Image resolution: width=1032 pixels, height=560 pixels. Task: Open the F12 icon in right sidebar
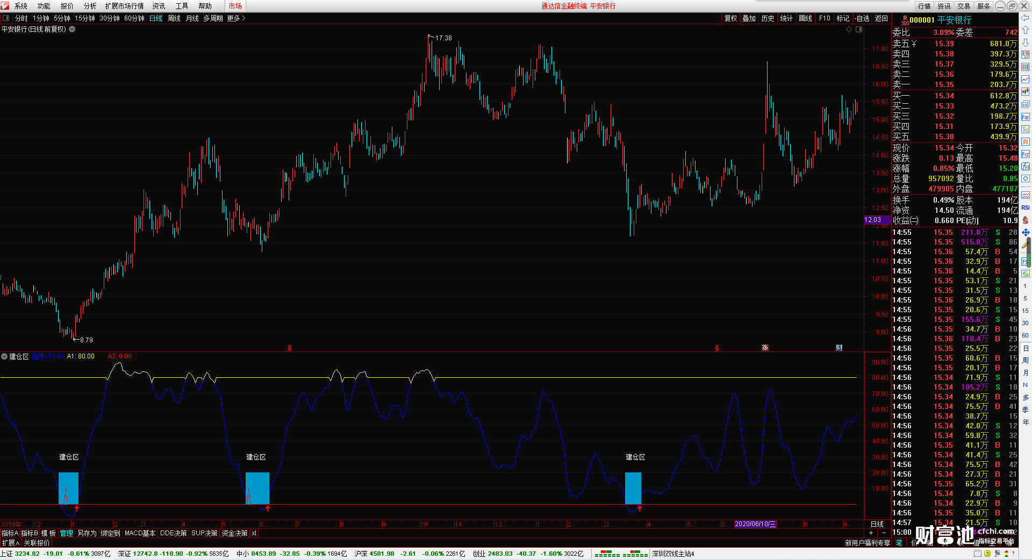pos(1026,154)
